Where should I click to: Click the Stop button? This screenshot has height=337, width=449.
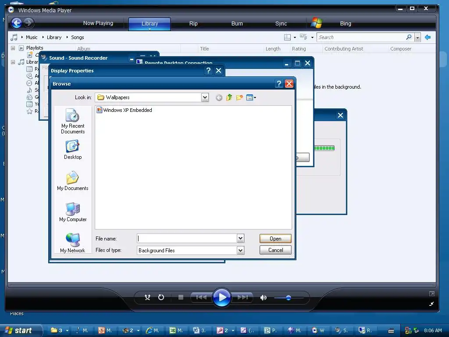181,298
